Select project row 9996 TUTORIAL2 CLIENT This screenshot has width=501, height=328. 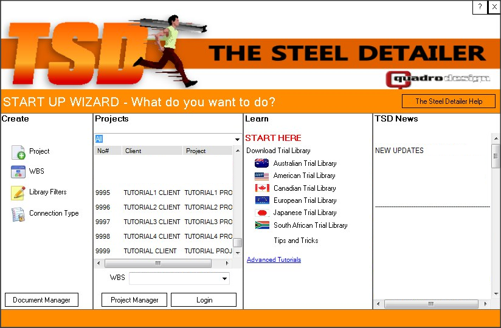pyautogui.click(x=164, y=207)
